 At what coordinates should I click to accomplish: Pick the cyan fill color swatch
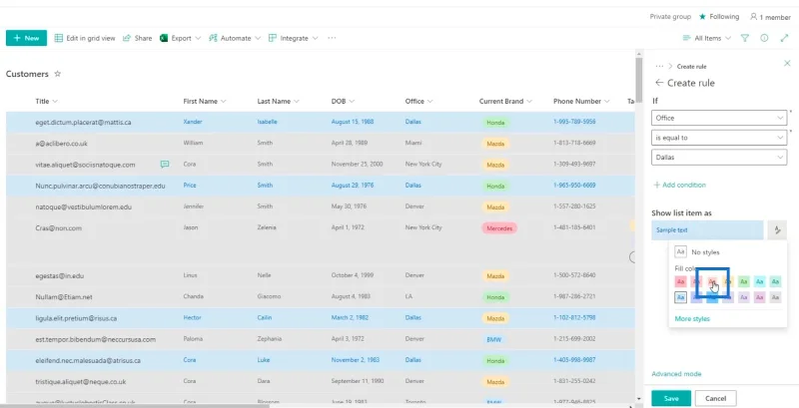[759, 281]
